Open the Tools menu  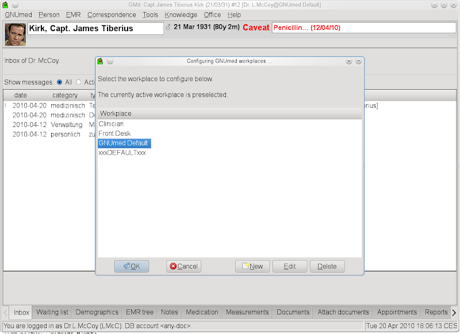[x=150, y=15]
